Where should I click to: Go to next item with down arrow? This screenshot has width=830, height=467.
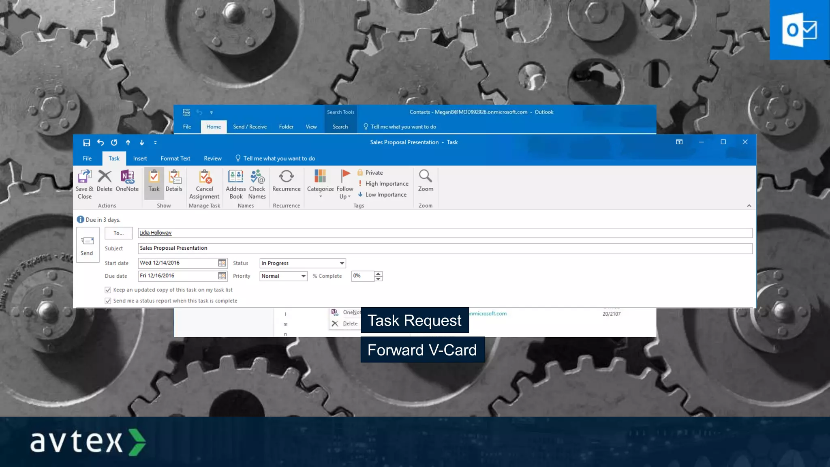(x=142, y=143)
